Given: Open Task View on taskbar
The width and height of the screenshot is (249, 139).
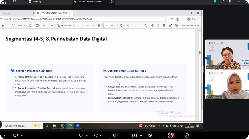Looking at the screenshot, I should 47,126.
